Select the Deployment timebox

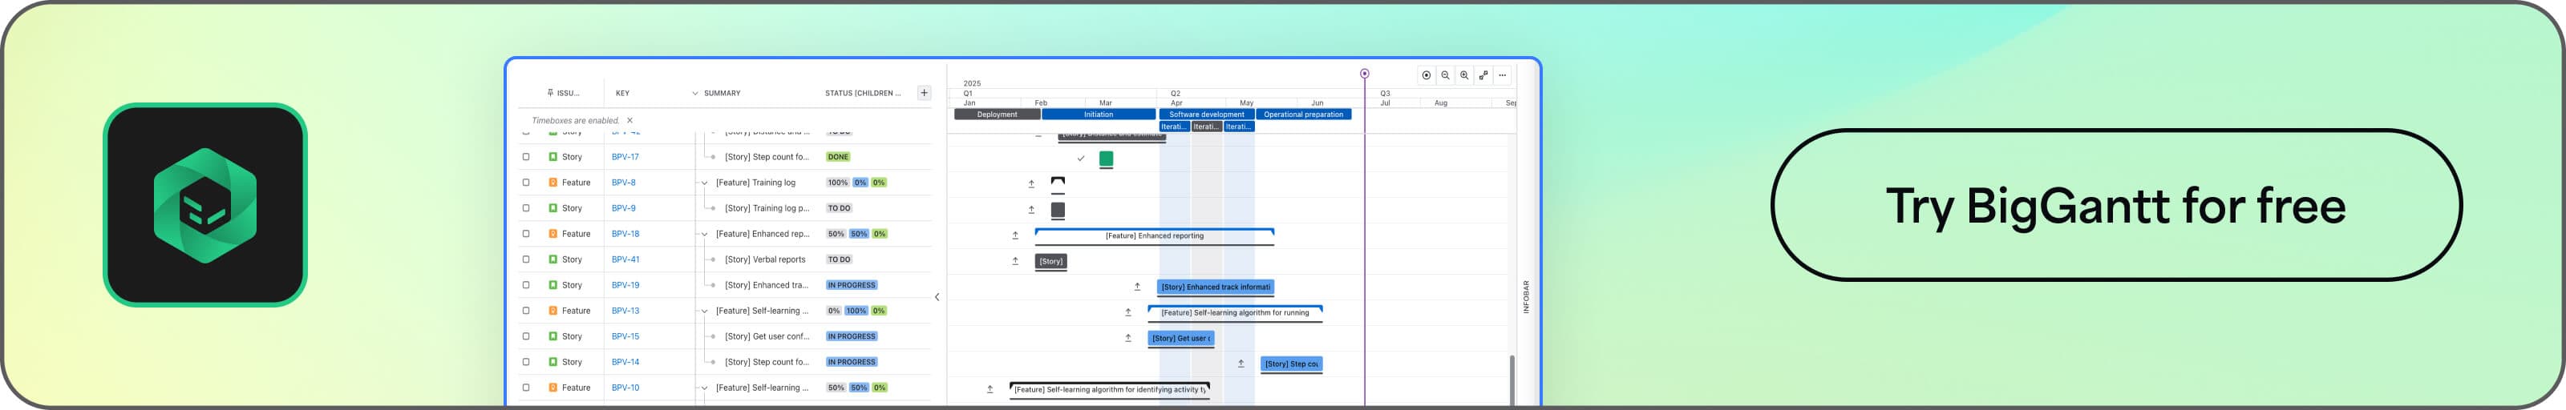(997, 115)
